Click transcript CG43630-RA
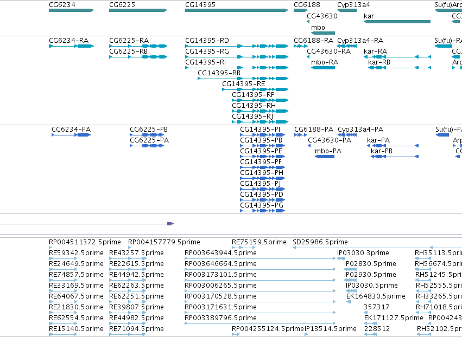The height and width of the screenshot is (337, 462). click(x=328, y=51)
